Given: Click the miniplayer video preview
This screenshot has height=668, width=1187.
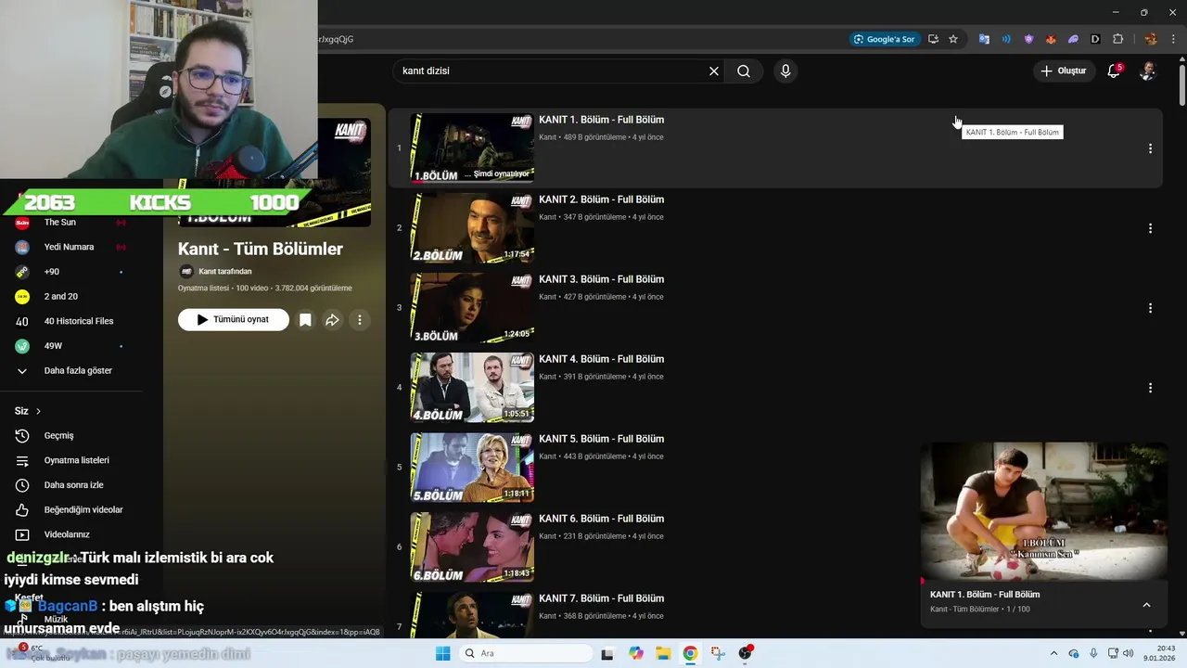Looking at the screenshot, I should 1044,511.
